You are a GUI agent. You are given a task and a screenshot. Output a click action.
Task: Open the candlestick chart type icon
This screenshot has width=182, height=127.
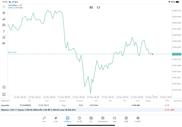(4, 13)
